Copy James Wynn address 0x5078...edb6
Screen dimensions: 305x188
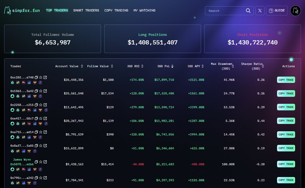(x=36, y=162)
